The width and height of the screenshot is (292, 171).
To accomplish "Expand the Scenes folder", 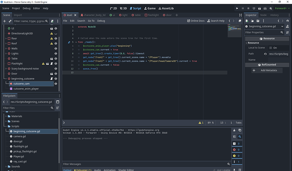I will pos(6,121).
